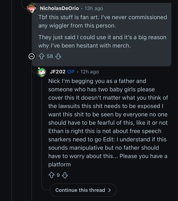Open the 12h ago comment permalink
Image resolution: width=178 pixels, height=201 pixels.
click(x=90, y=72)
